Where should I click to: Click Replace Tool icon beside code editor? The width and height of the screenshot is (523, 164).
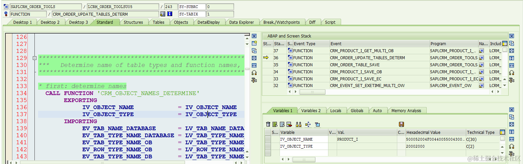tap(254, 51)
